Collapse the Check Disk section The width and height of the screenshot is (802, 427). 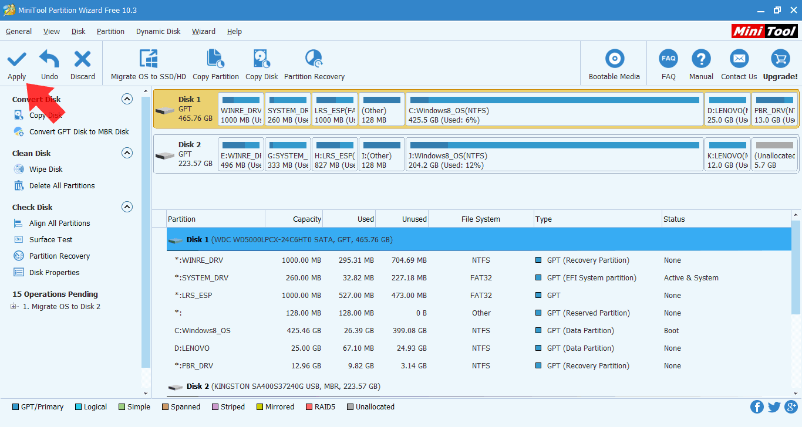[127, 207]
